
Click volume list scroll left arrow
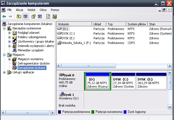pos(59,66)
